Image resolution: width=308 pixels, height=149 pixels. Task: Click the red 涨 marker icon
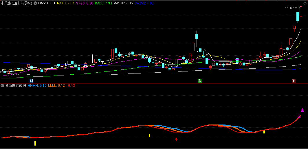tap(294, 81)
